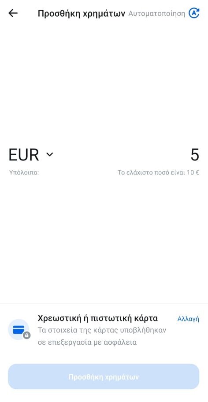Expand the EUR currency chevron
Image resolution: width=208 pixels, height=402 pixels.
(x=49, y=154)
